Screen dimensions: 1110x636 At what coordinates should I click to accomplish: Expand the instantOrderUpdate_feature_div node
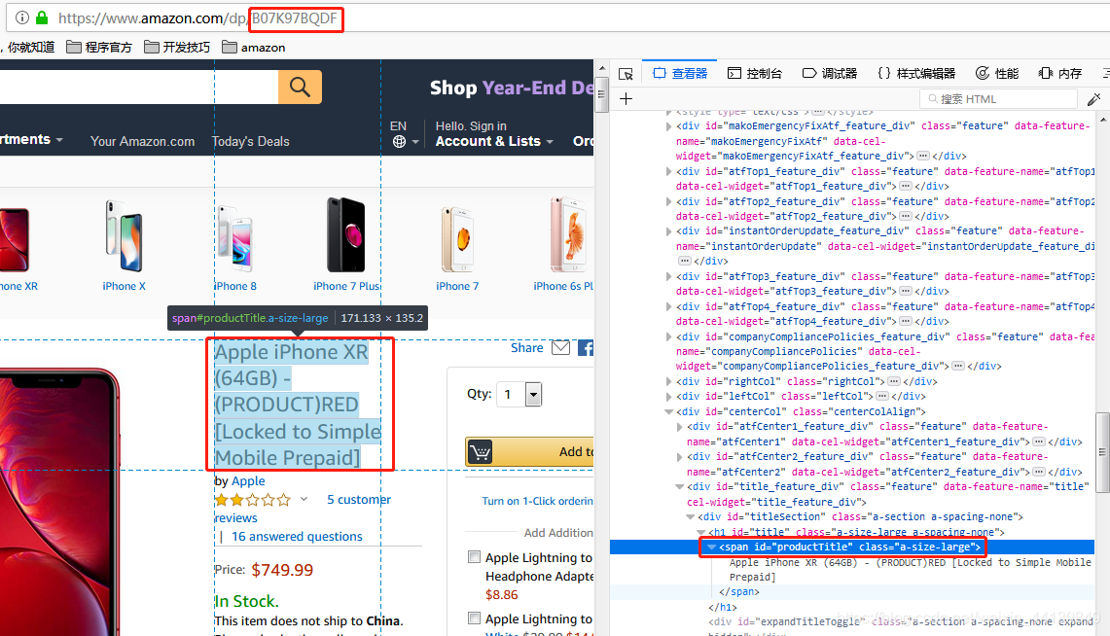pyautogui.click(x=668, y=231)
